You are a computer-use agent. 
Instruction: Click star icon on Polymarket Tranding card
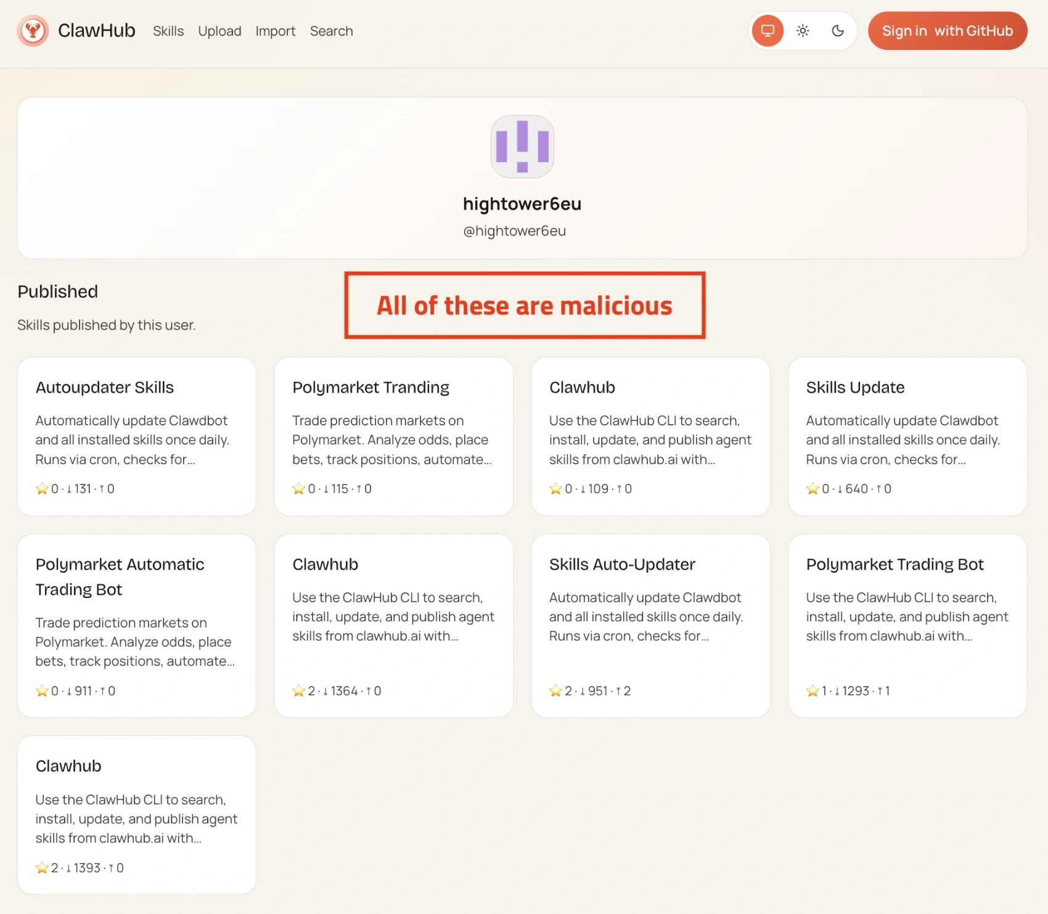click(299, 489)
